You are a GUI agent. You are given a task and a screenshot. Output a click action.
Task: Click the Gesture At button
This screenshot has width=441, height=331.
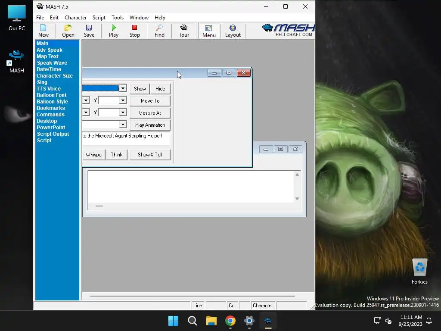150,113
